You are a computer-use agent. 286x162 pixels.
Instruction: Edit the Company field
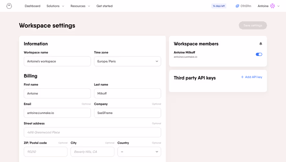[x=128, y=113]
